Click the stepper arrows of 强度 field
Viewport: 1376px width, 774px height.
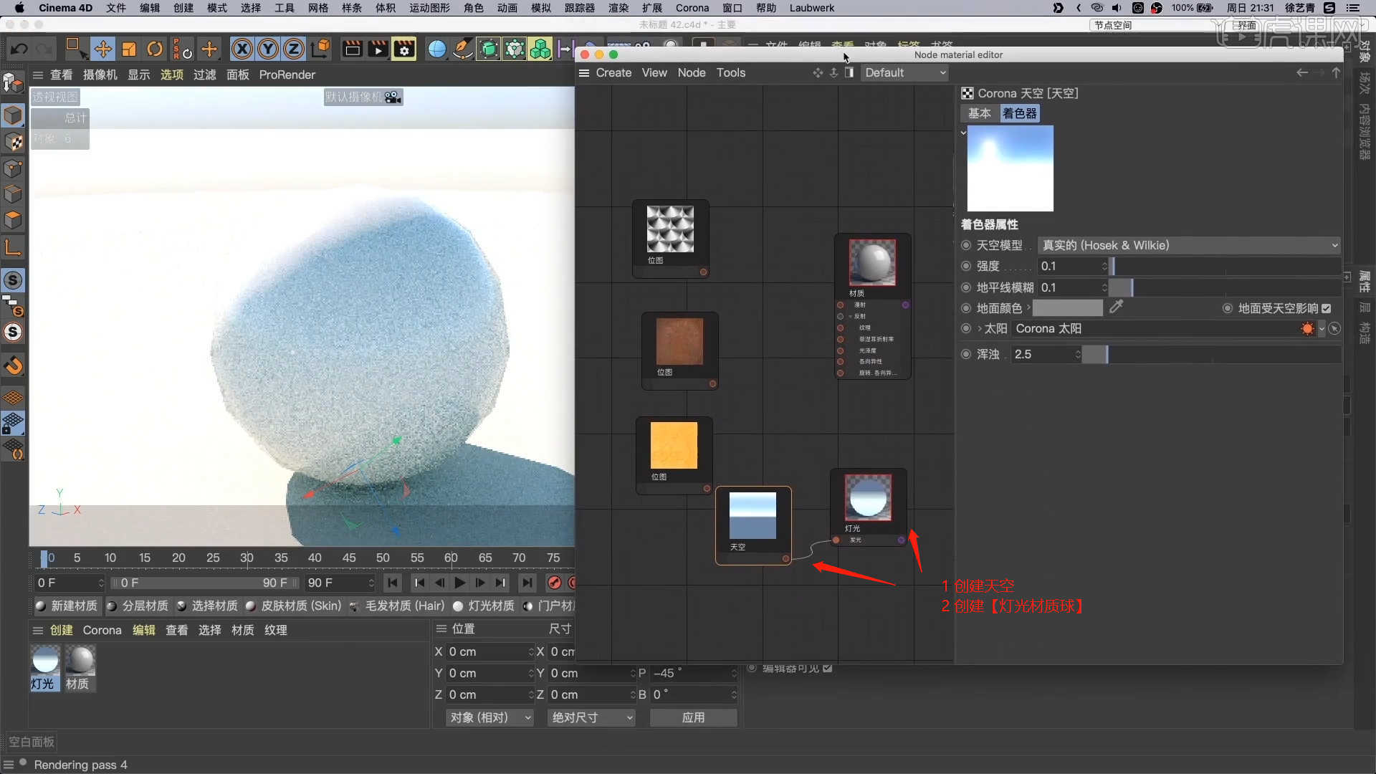click(x=1104, y=266)
